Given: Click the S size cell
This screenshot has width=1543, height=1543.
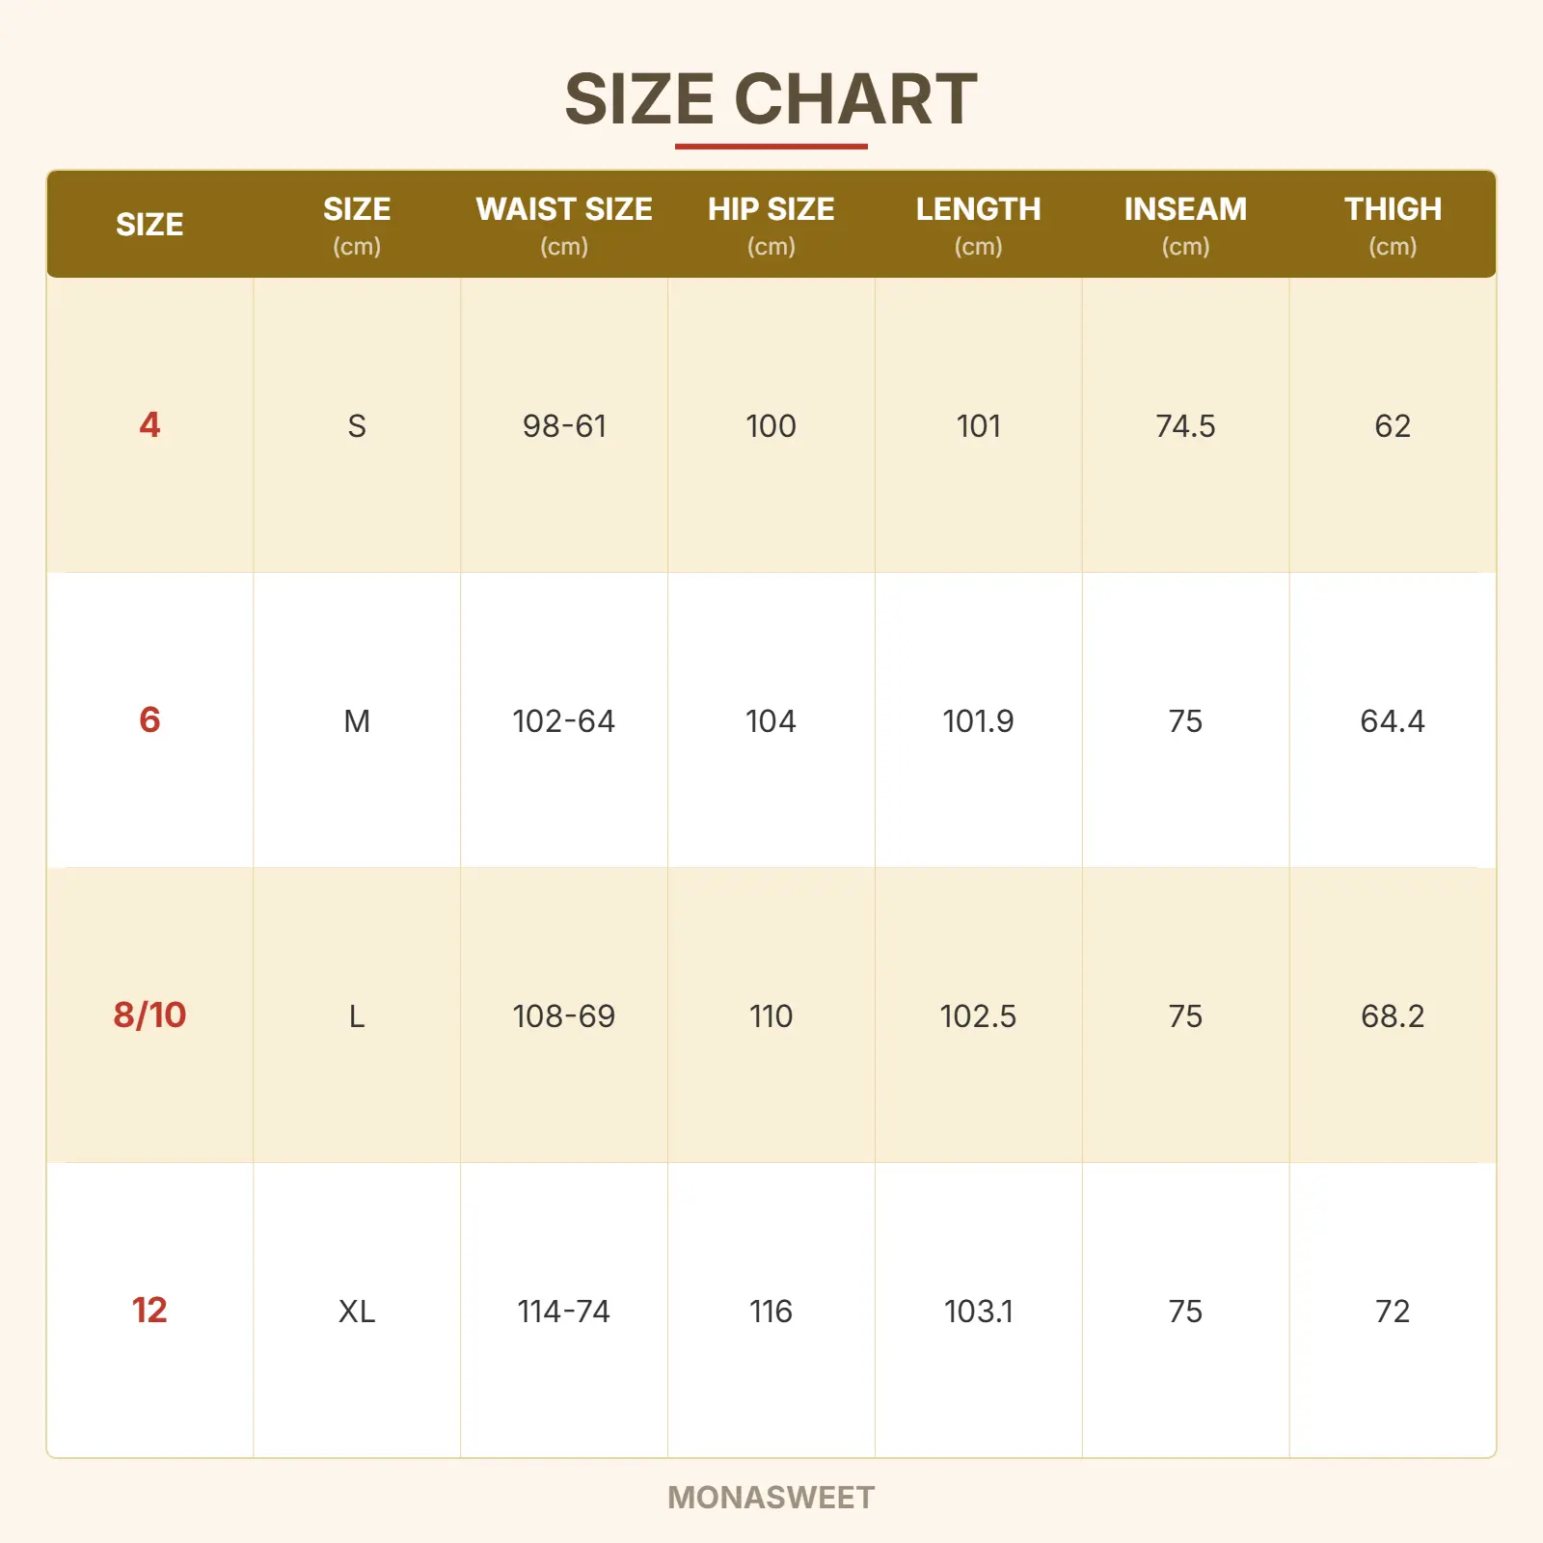Looking at the screenshot, I should [x=357, y=426].
